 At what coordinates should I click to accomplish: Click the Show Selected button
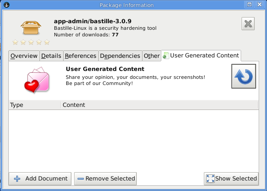(x=231, y=179)
